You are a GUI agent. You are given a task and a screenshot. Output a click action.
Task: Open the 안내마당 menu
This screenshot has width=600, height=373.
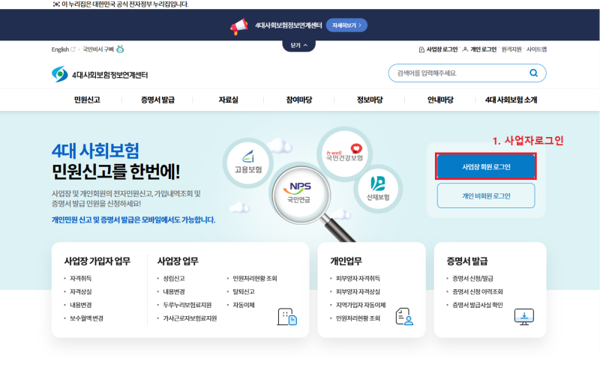[440, 100]
